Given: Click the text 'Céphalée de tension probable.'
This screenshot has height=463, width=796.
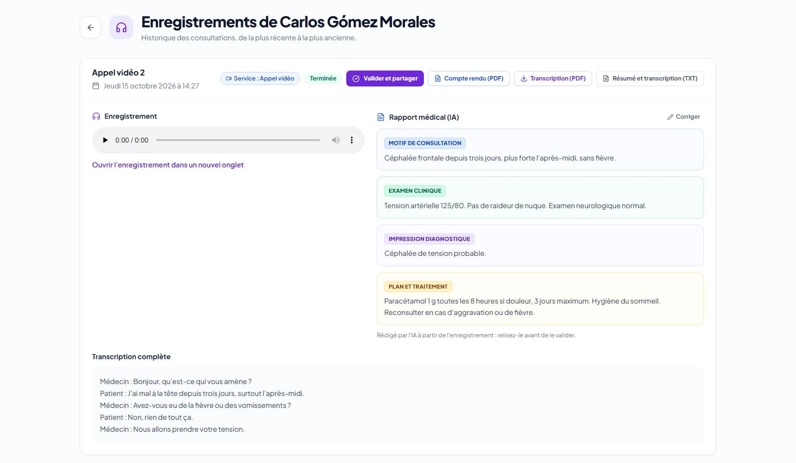Looking at the screenshot, I should pos(435,253).
